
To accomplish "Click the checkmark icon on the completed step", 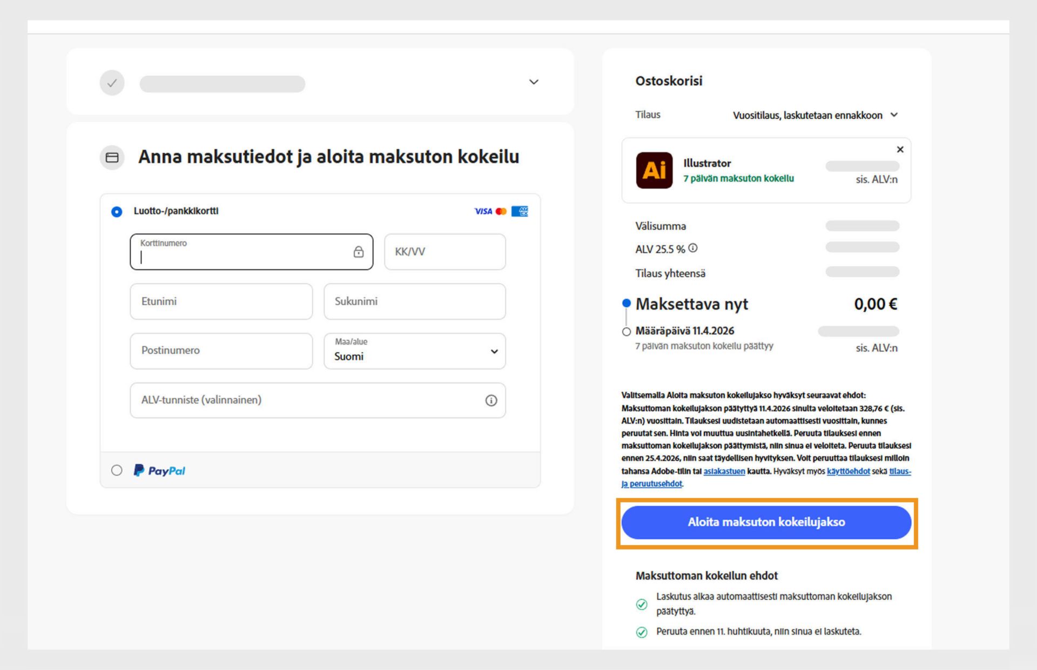I will pos(112,82).
